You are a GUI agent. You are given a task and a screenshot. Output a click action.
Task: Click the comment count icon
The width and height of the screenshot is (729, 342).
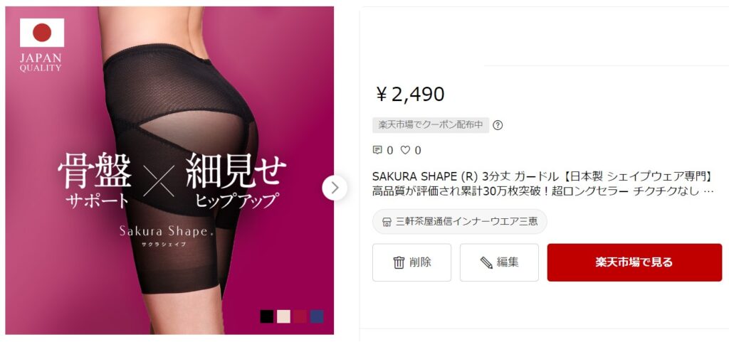pyautogui.click(x=377, y=150)
